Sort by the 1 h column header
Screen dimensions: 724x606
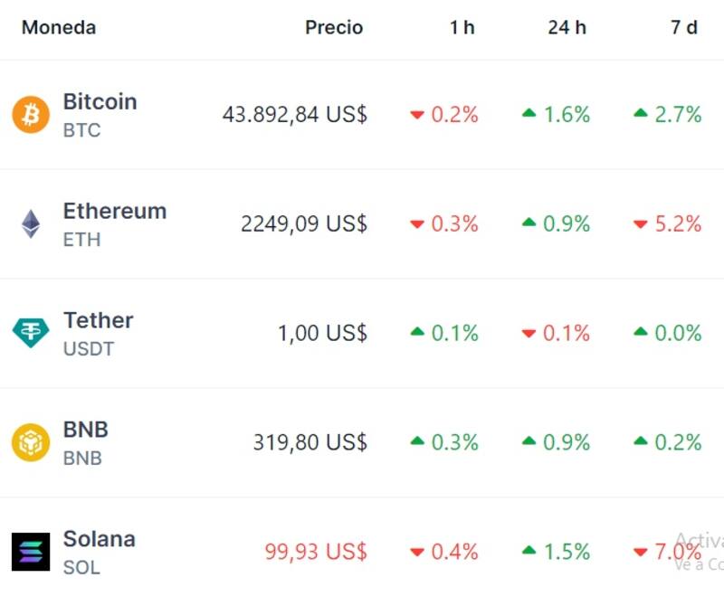(x=462, y=27)
